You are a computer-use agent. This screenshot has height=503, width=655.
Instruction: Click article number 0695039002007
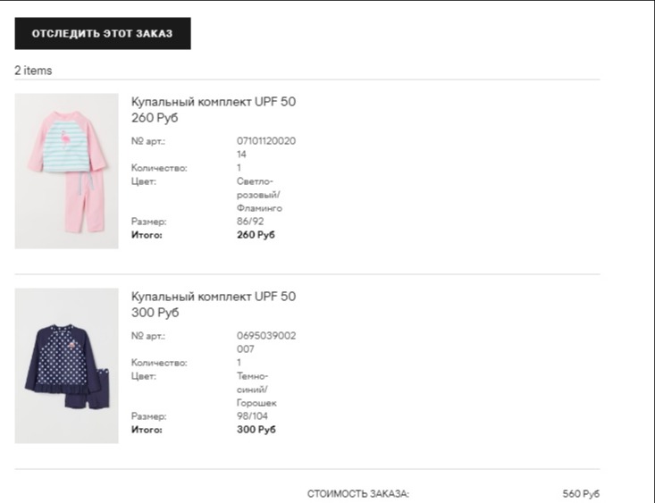[x=265, y=342]
